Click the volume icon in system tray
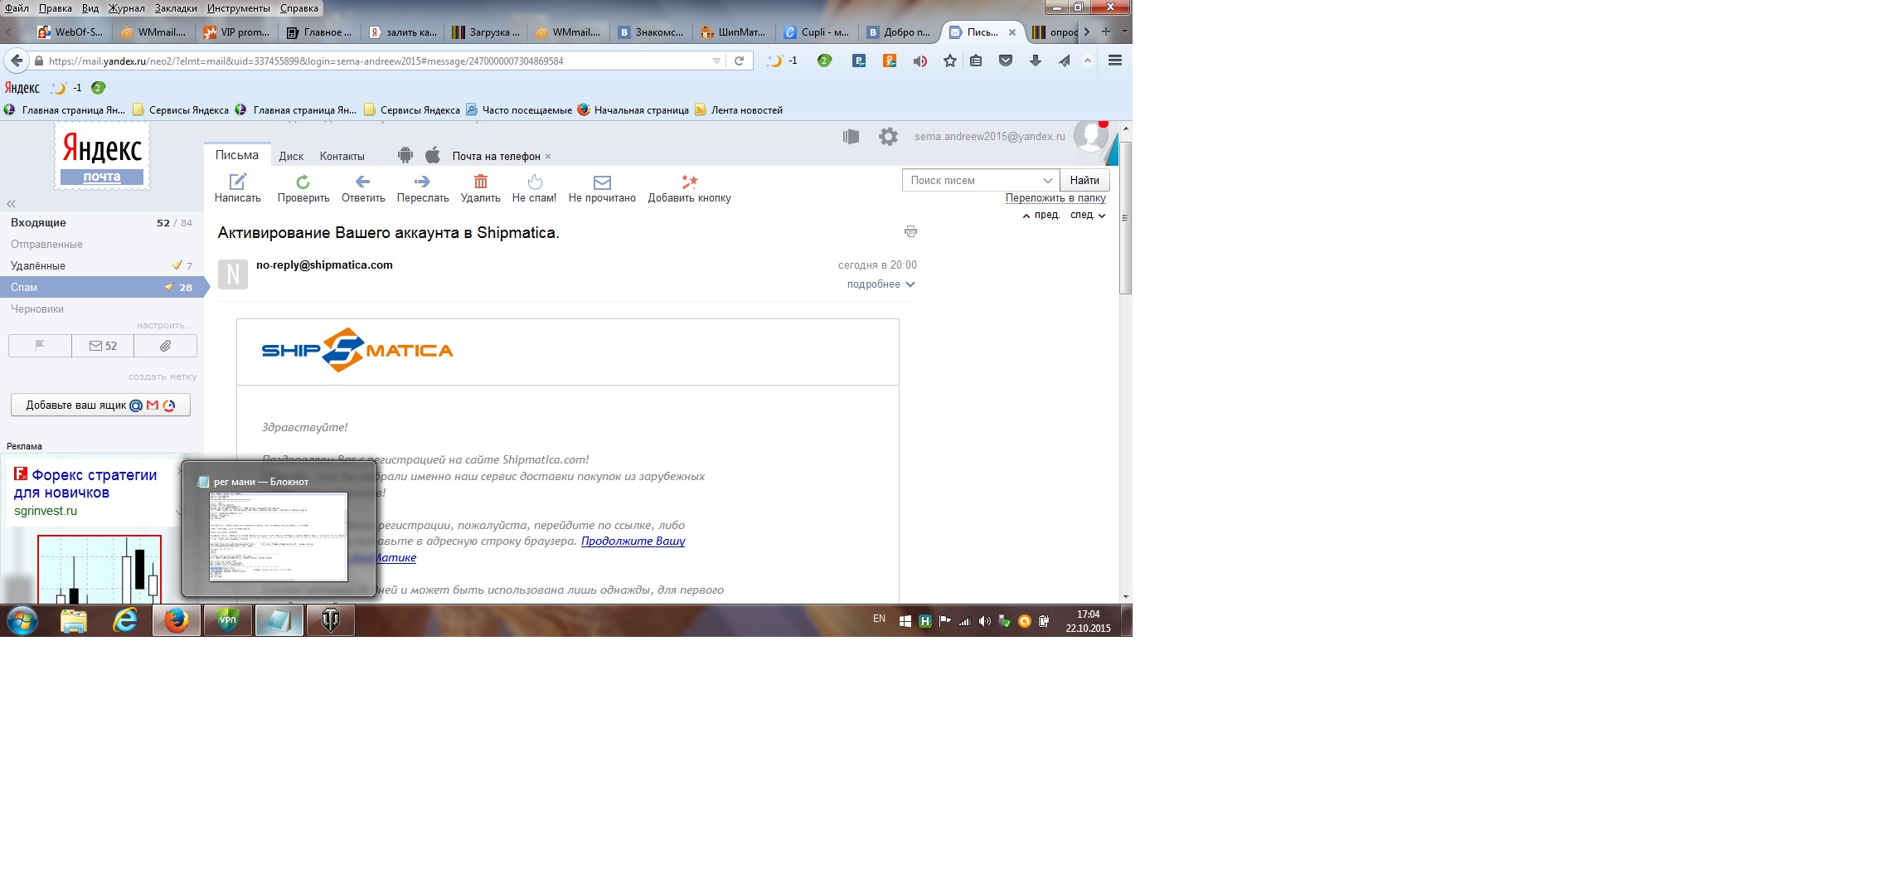Image resolution: width=1892 pixels, height=874 pixels. pos(984,621)
